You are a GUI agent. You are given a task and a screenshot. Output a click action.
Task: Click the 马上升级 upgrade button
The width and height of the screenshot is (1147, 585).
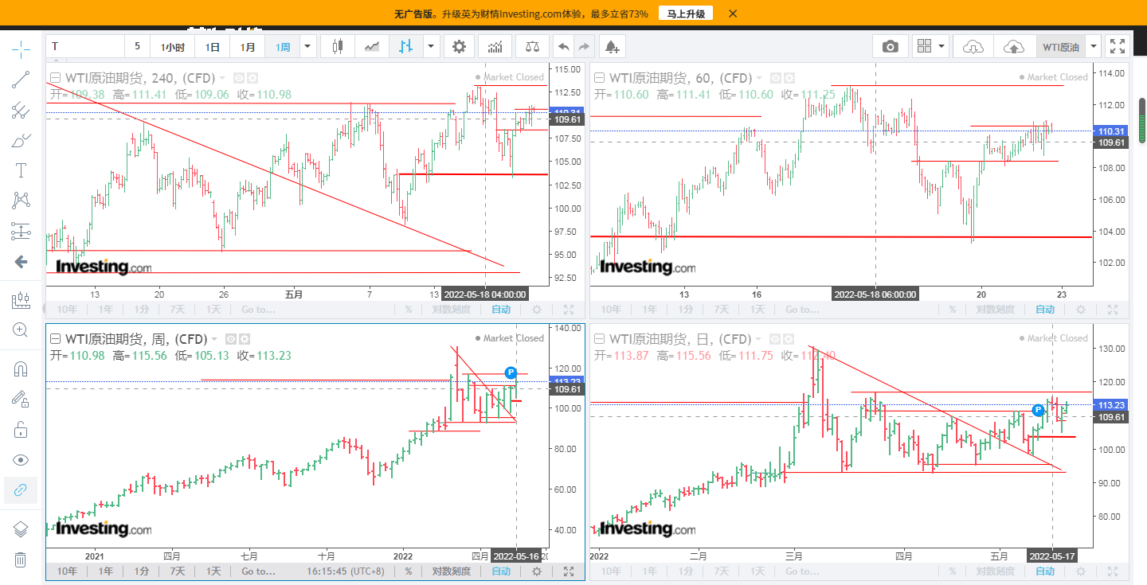[x=685, y=14]
